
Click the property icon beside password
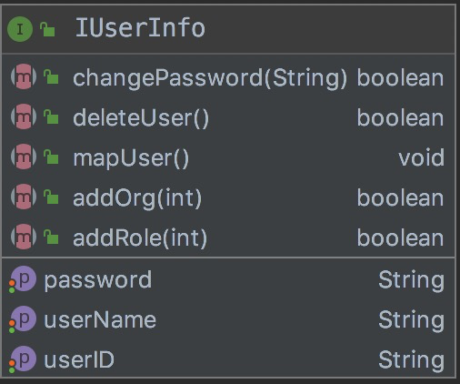click(x=23, y=279)
